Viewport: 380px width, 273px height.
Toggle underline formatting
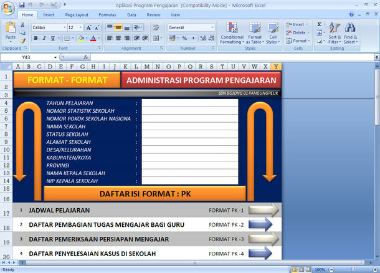[52, 38]
